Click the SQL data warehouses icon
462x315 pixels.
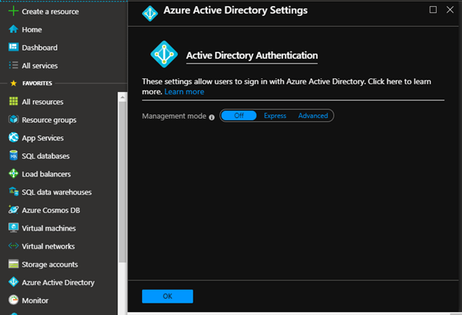(x=13, y=192)
